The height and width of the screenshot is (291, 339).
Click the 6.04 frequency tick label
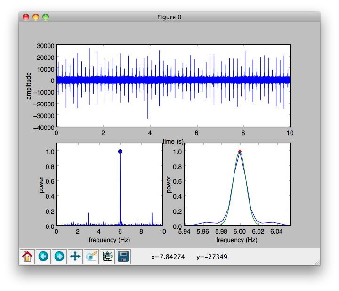[x=276, y=232]
